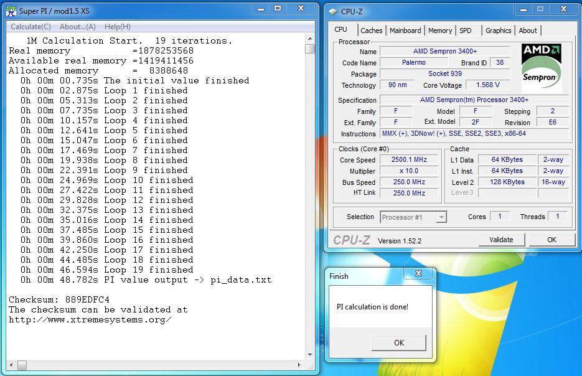The width and height of the screenshot is (582, 376).
Task: Click the Bus Speed value '250.0 MHz'
Action: (409, 182)
